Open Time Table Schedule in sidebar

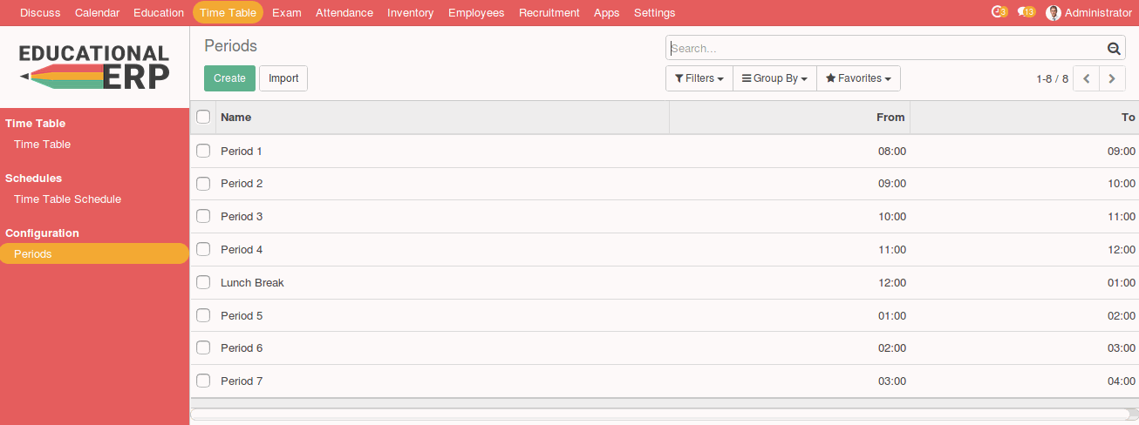[x=67, y=199]
